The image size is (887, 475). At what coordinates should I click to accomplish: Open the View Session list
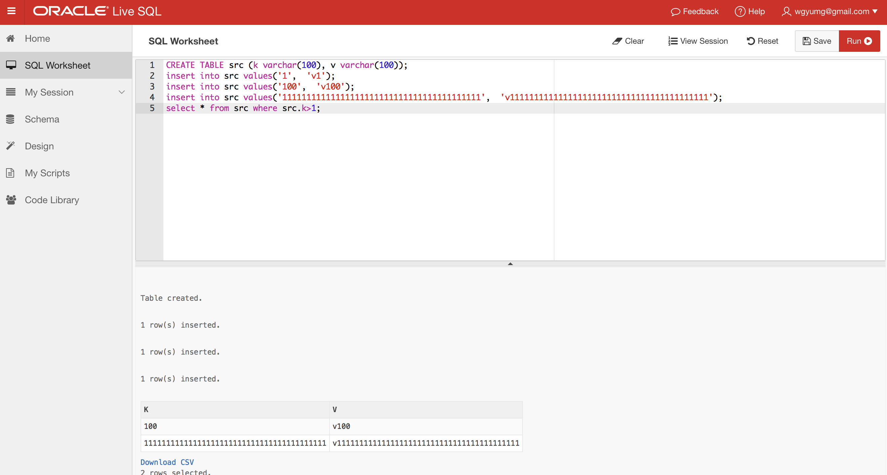698,41
